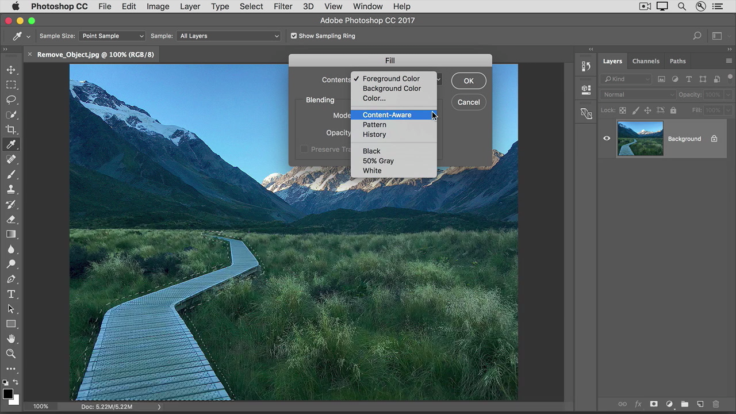Select the Lasso tool
The height and width of the screenshot is (414, 736).
pos(11,99)
